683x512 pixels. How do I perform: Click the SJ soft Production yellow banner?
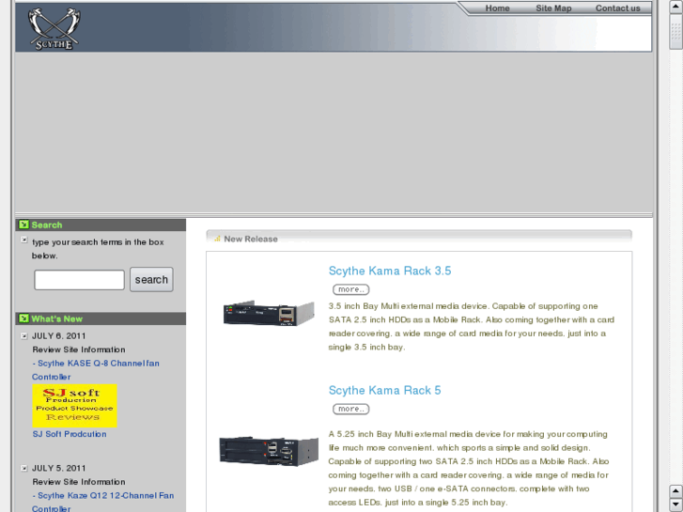(74, 406)
